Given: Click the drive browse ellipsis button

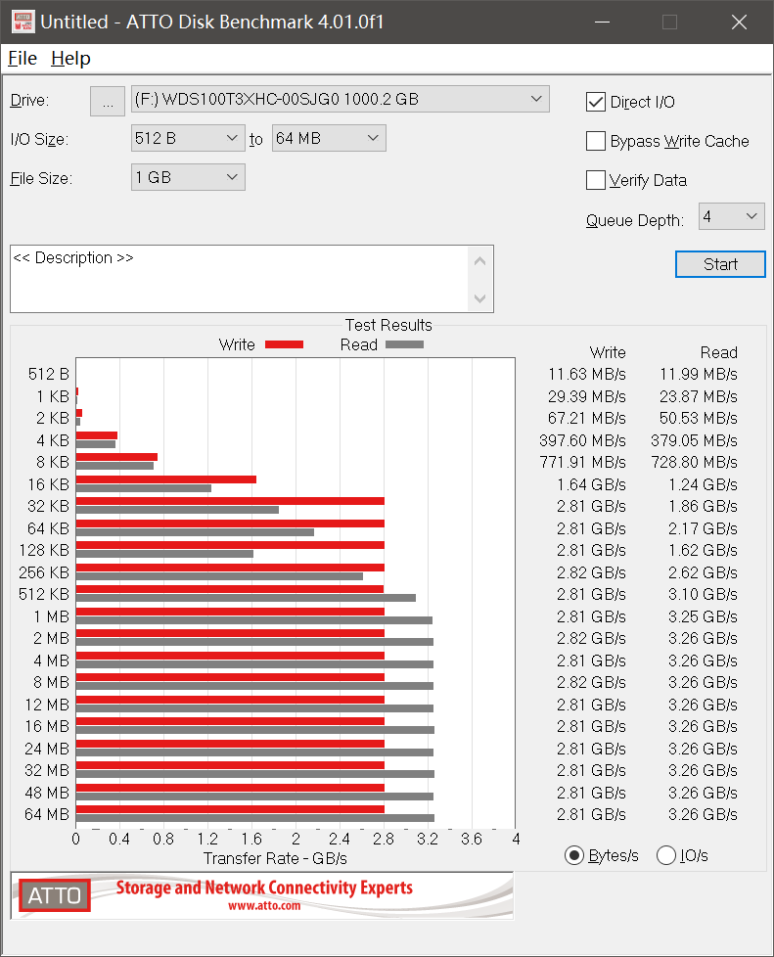Looking at the screenshot, I should tap(108, 101).
